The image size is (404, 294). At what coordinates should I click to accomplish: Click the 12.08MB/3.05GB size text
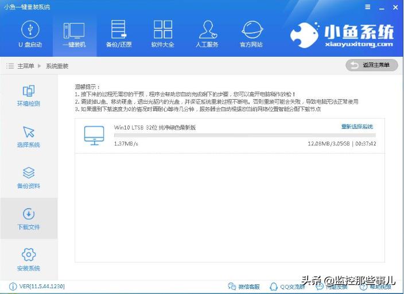pyautogui.click(x=329, y=143)
